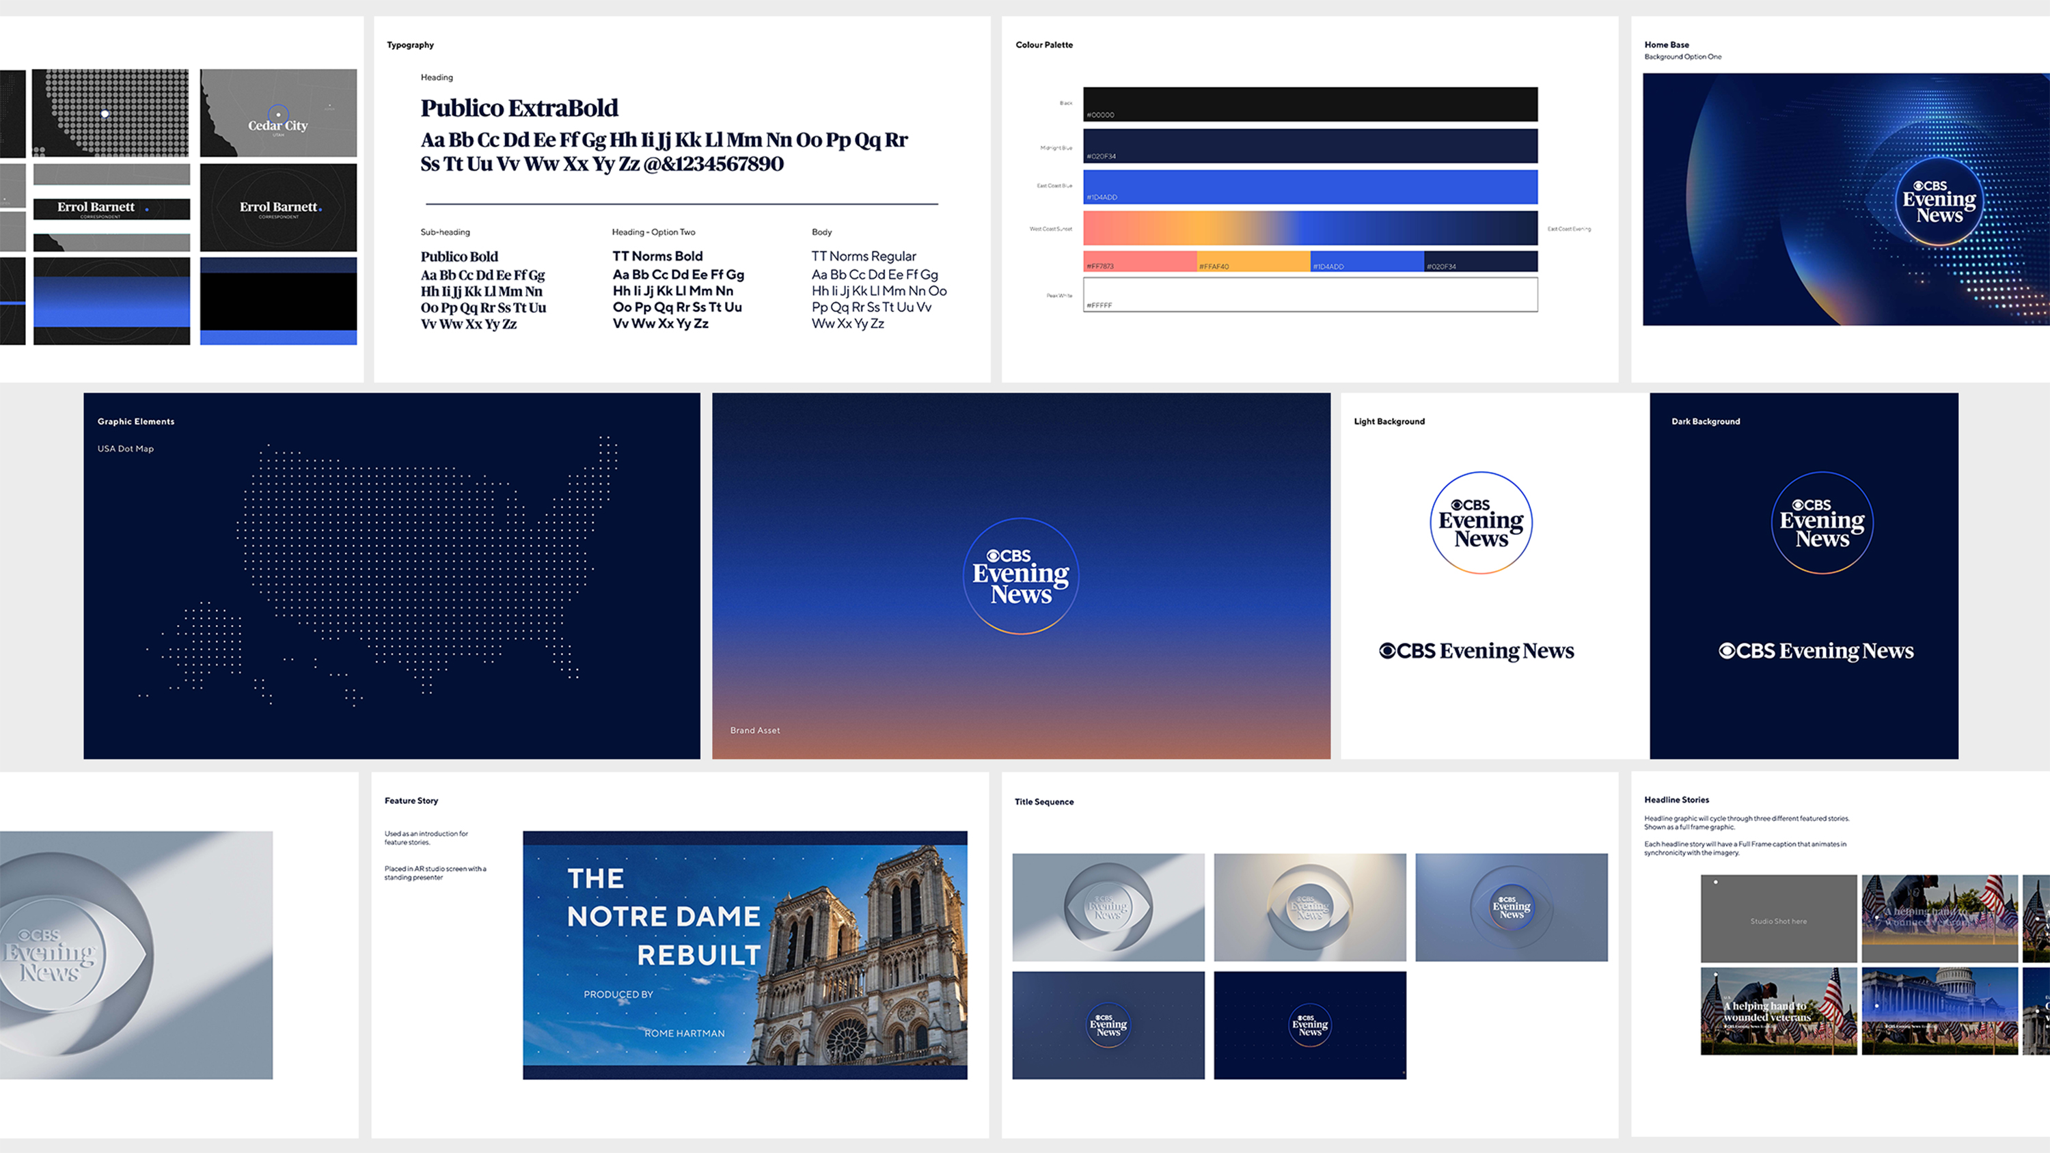Select the Midnight Blue #020F34 swatch
2050x1153 pixels.
coord(1310,145)
